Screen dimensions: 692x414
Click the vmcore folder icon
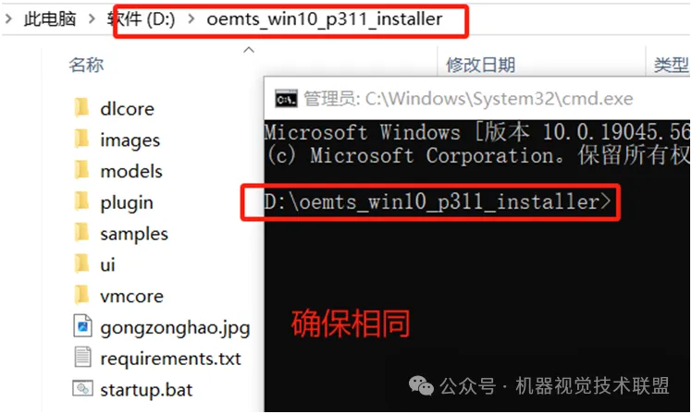click(82, 296)
